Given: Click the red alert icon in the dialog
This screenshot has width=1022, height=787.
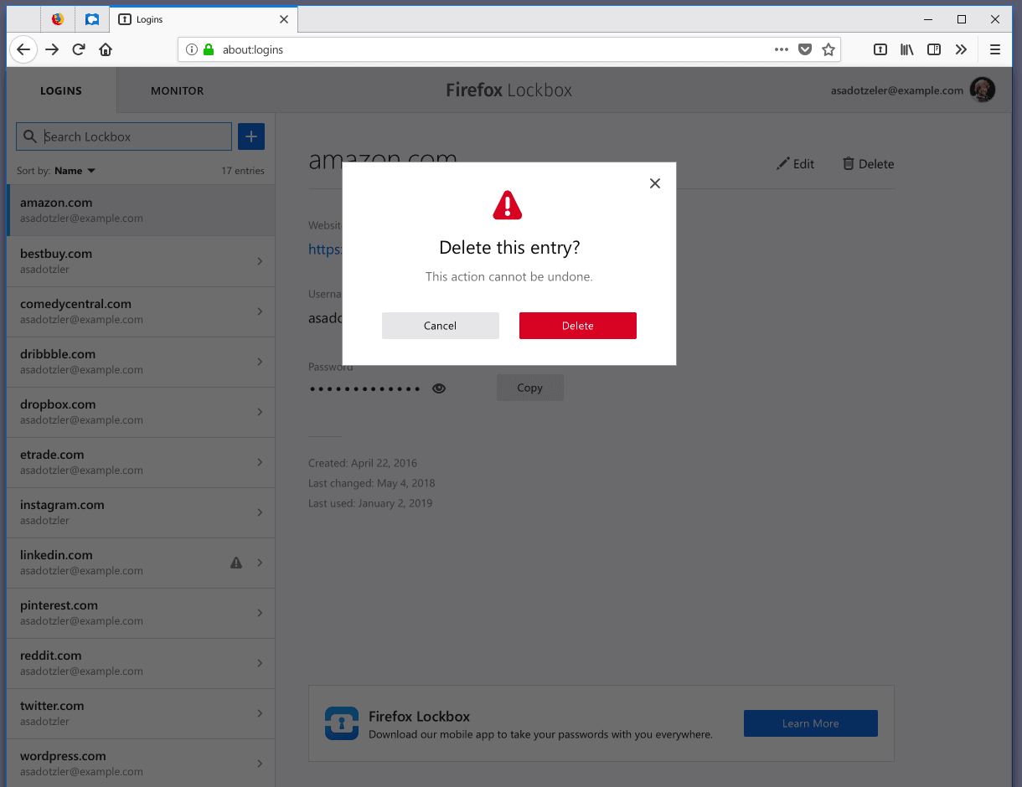Looking at the screenshot, I should point(508,203).
